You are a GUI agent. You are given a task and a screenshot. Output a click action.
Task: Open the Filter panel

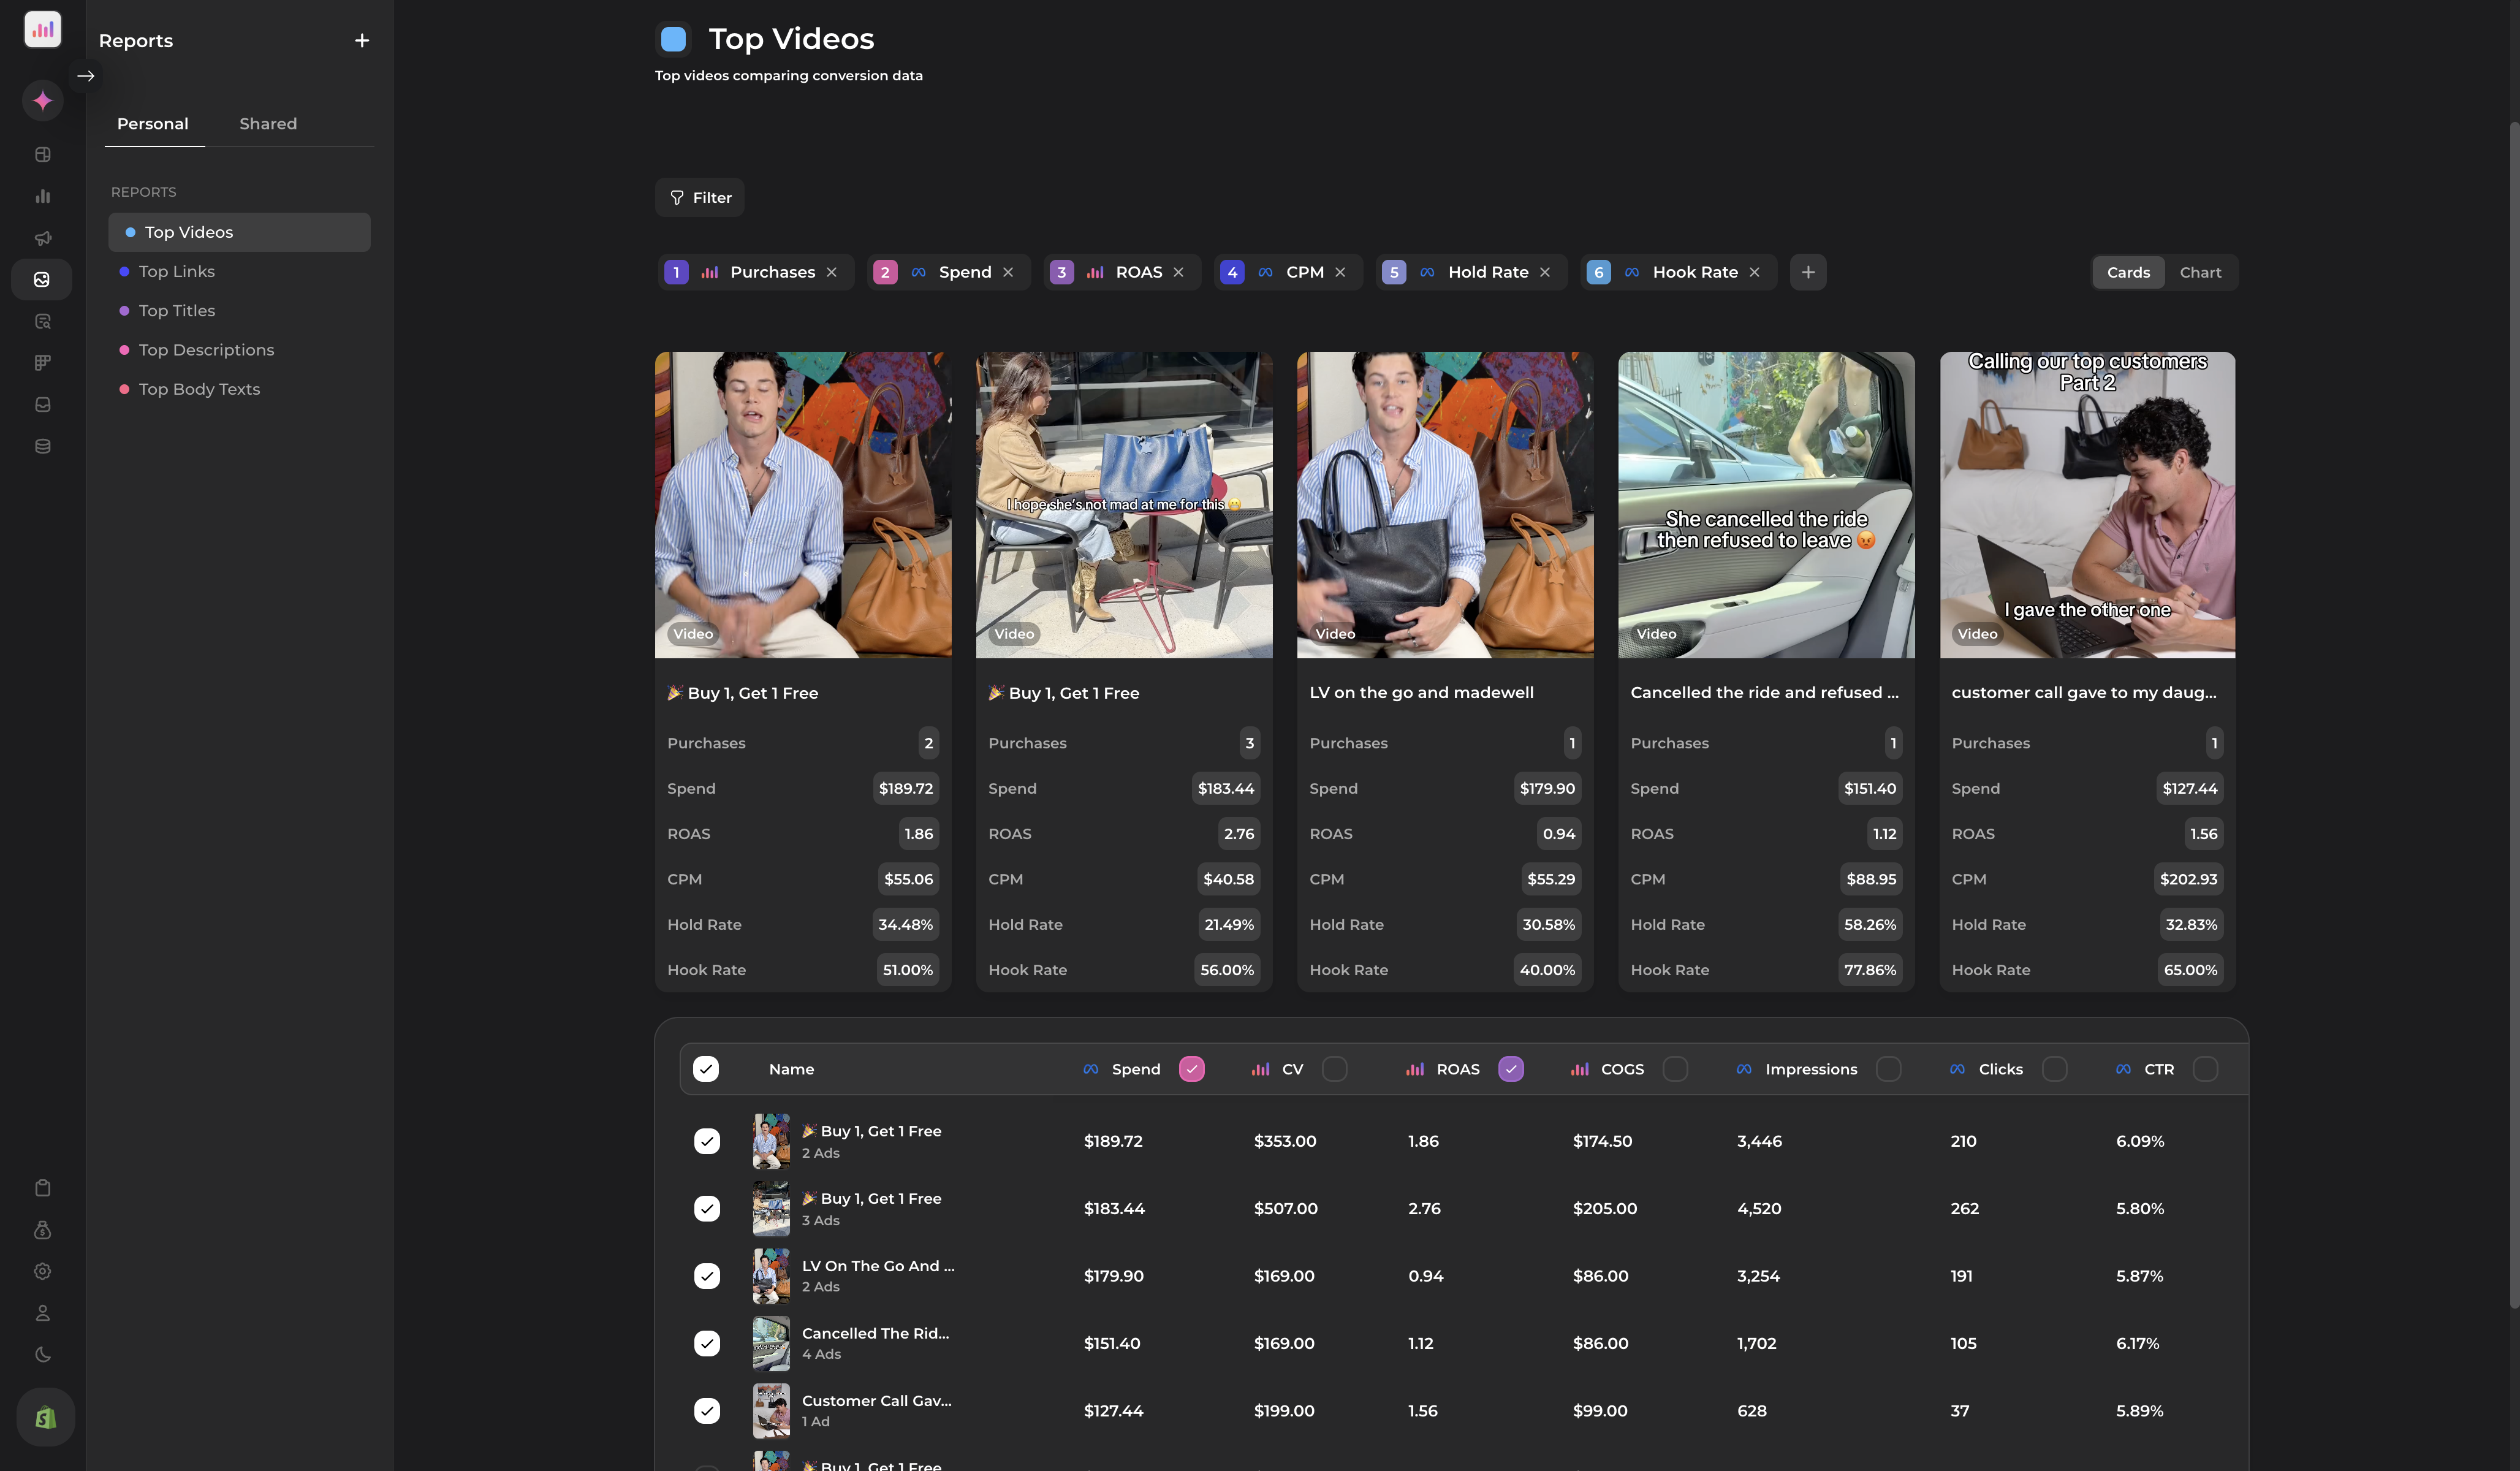click(699, 197)
